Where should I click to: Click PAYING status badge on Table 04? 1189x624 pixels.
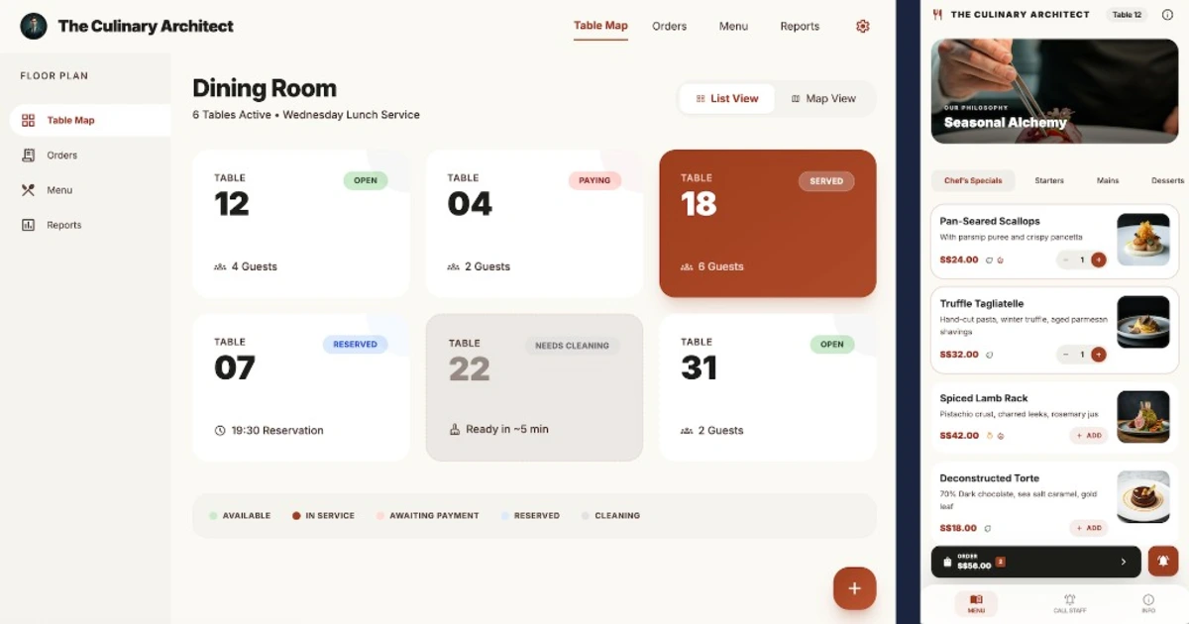[594, 180]
